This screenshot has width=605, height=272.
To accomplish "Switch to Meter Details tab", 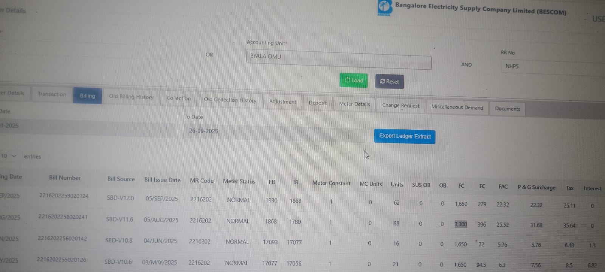I will point(354,104).
